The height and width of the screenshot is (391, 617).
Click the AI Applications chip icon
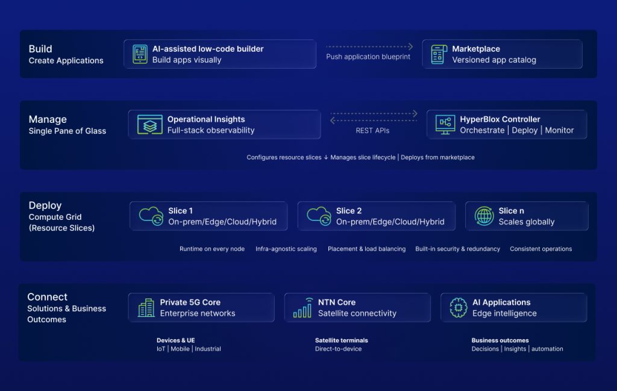[x=459, y=308]
